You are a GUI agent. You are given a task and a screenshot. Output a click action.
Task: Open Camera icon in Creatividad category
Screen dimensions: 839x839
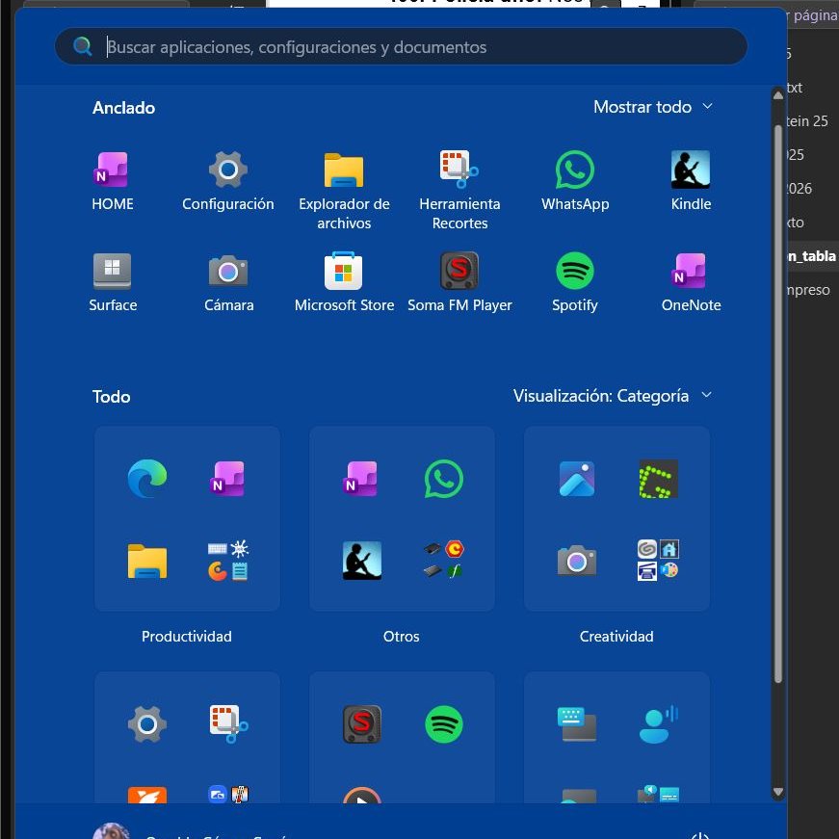pyautogui.click(x=576, y=561)
